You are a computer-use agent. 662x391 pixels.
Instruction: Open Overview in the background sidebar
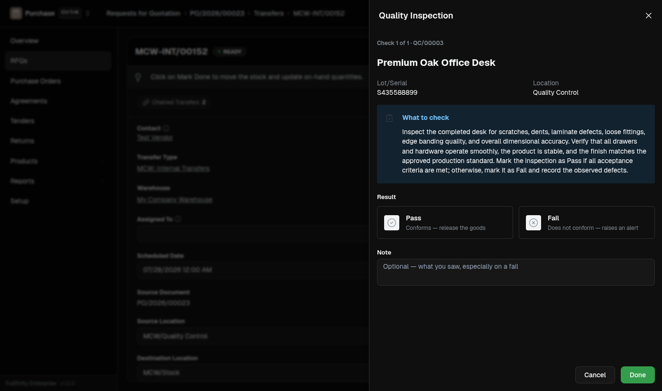click(x=58, y=41)
